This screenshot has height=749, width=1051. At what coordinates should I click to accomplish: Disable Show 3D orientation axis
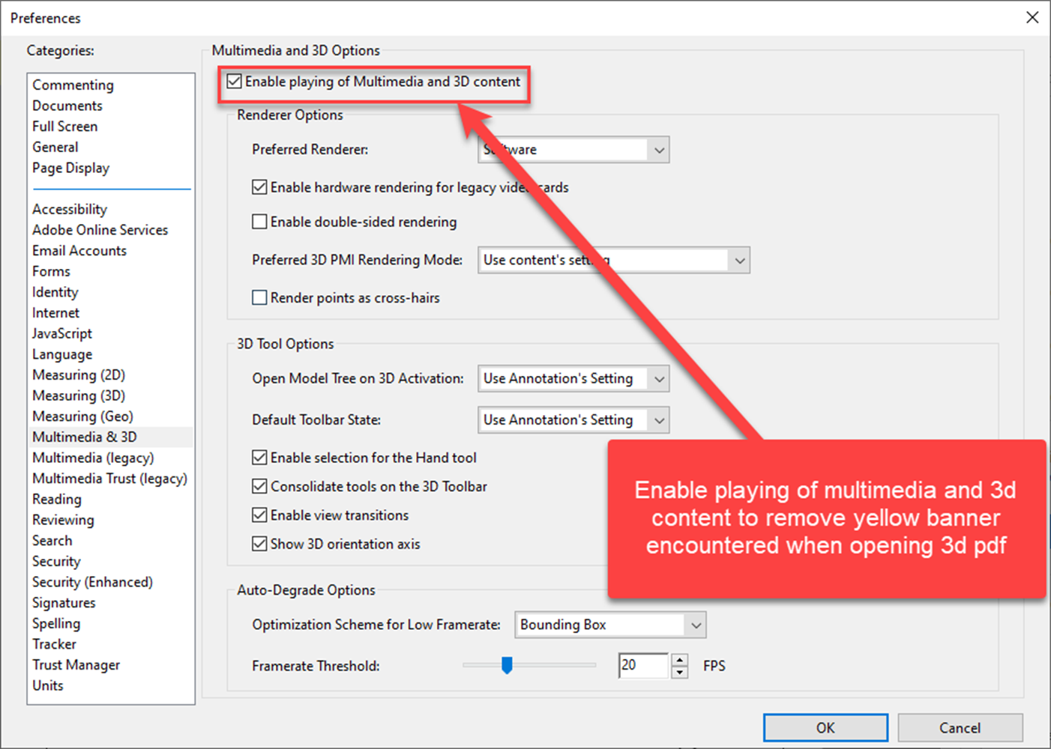259,544
